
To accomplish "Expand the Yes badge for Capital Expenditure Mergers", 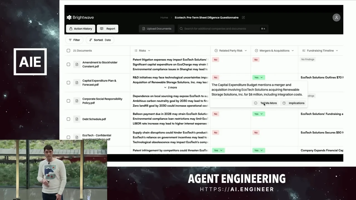I will (x=258, y=77).
